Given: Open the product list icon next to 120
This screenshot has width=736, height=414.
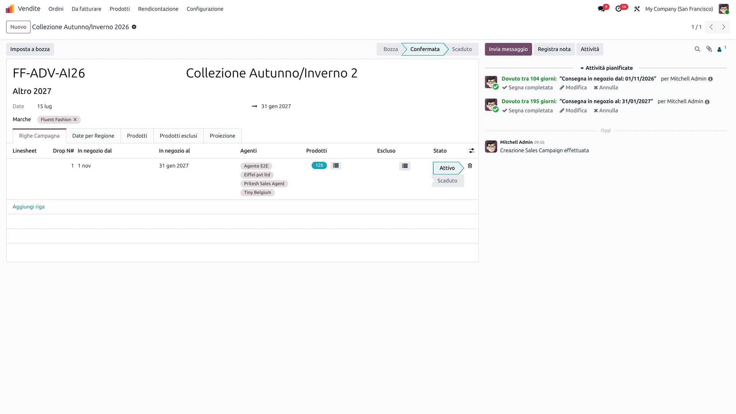Looking at the screenshot, I should pos(336,166).
